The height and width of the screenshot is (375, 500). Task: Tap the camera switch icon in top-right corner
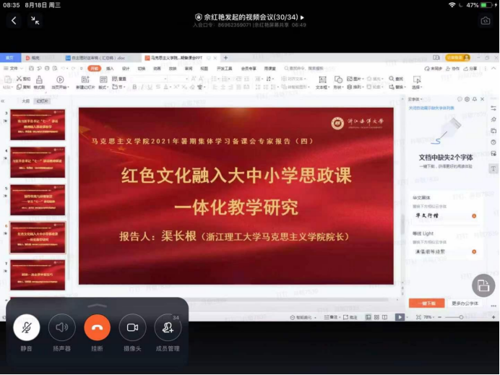[486, 20]
